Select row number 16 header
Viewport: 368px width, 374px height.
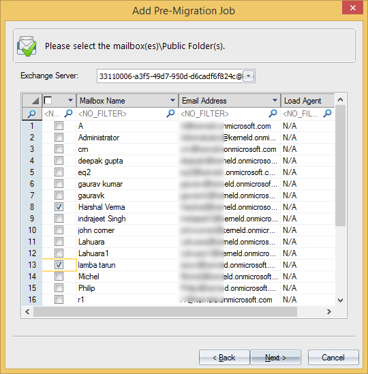[32, 300]
